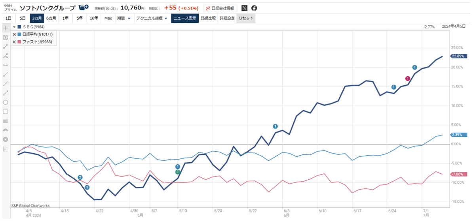Select the crosshair cursor tool
The image size is (475, 222).
pyautogui.click(x=6, y=28)
